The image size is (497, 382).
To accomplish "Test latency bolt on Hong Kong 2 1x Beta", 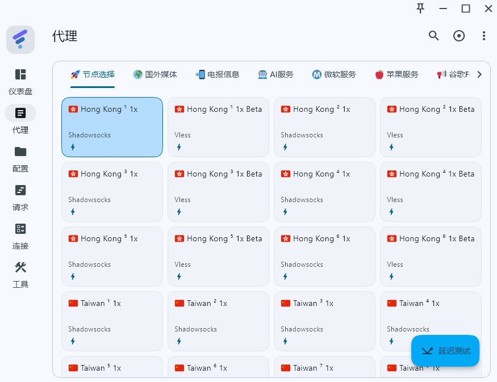I will [391, 147].
